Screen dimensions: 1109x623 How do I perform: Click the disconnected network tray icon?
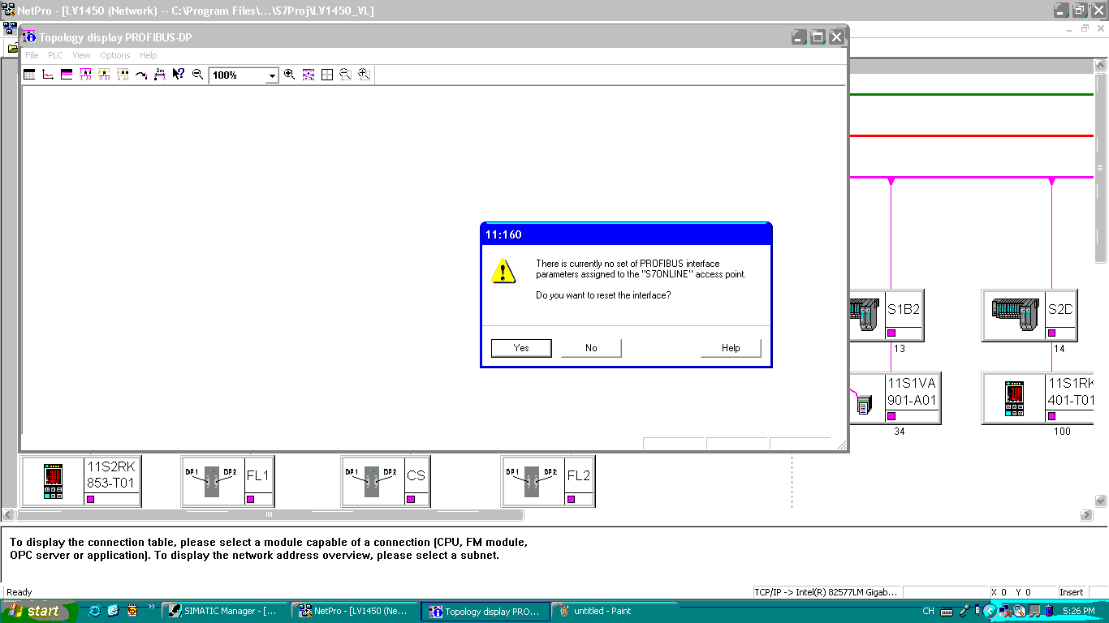pos(1004,611)
